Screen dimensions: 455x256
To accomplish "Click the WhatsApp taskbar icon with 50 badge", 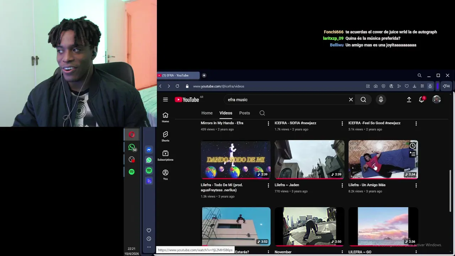I will tap(132, 147).
